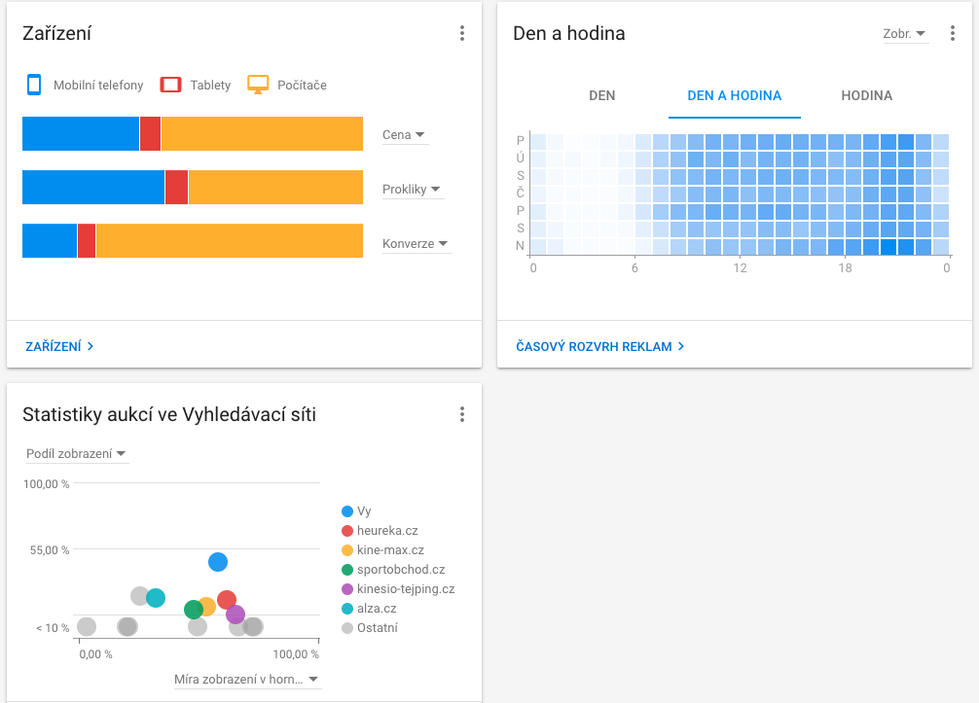
Task: Click heureka.cz red legend swatch
Action: [347, 531]
